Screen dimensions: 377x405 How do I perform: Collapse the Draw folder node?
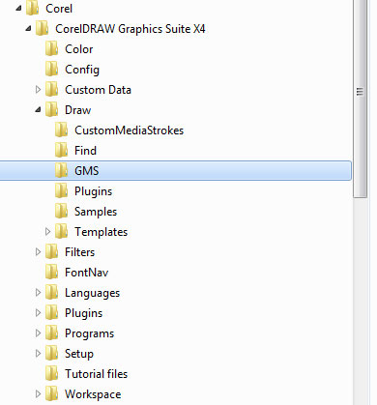pos(38,110)
